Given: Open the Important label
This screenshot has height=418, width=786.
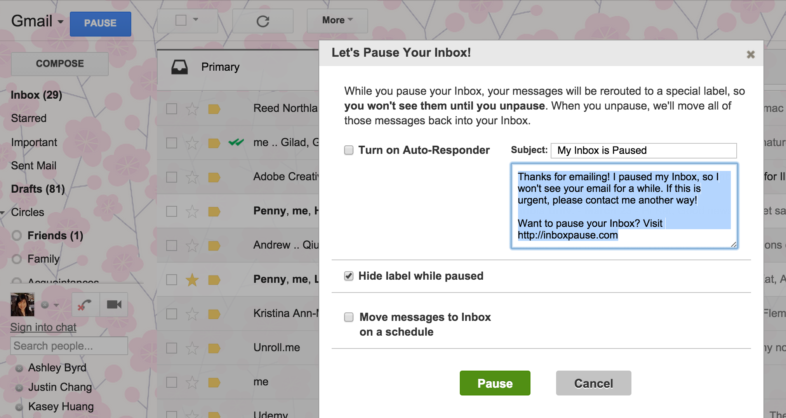Looking at the screenshot, I should (34, 143).
